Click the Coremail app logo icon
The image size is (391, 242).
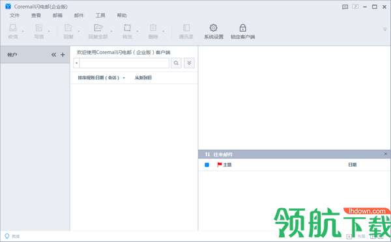coord(8,7)
